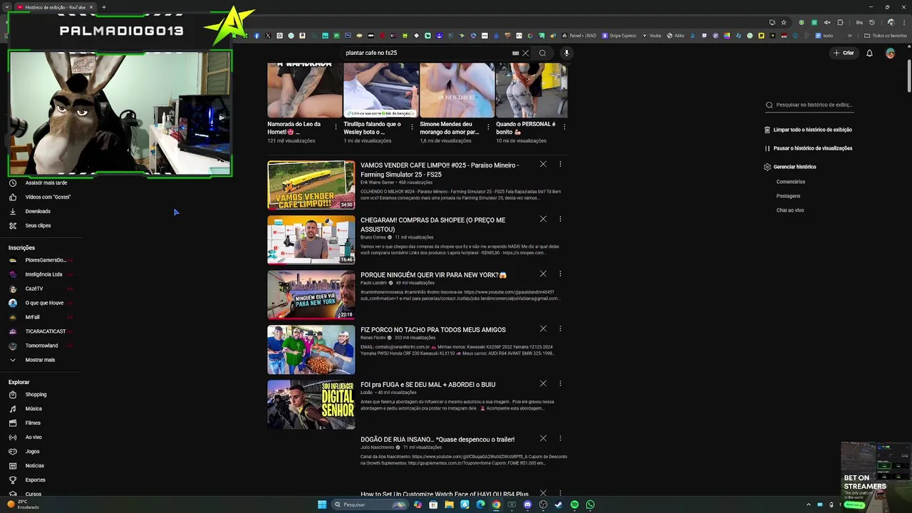
Task: Clear the YouTube search box text
Action: coord(525,53)
